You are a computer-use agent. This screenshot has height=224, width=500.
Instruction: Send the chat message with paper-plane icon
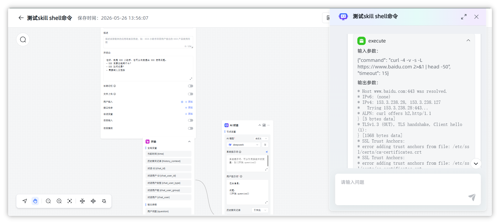coord(472,197)
